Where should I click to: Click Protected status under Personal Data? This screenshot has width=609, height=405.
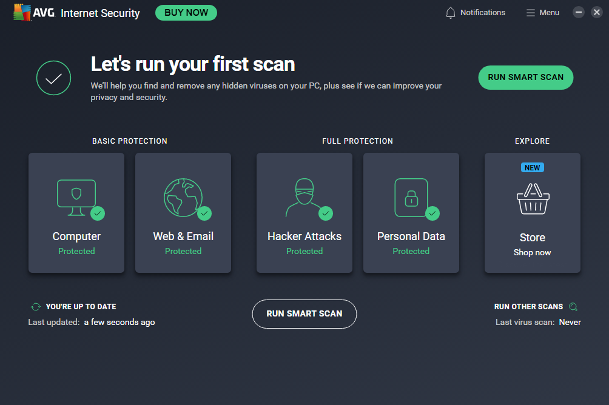tap(411, 251)
